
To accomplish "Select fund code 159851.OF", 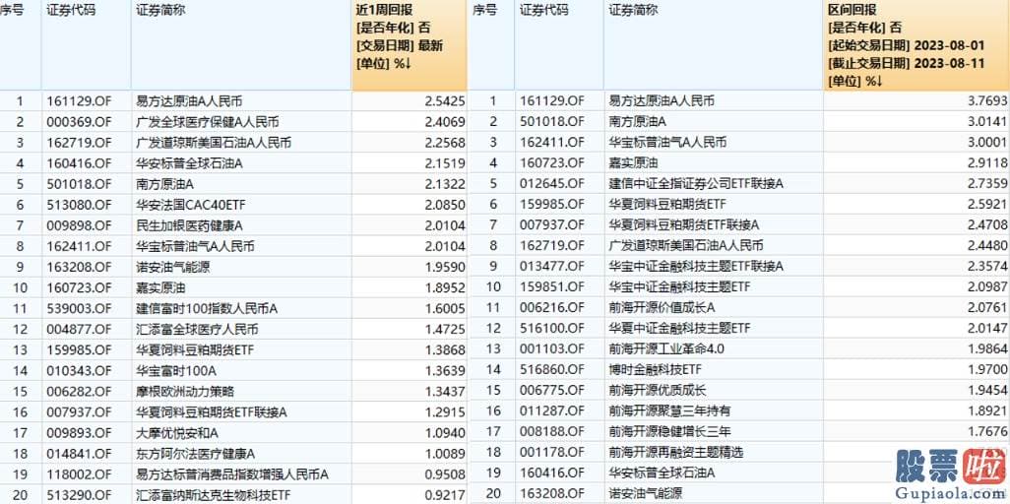I will pos(552,286).
